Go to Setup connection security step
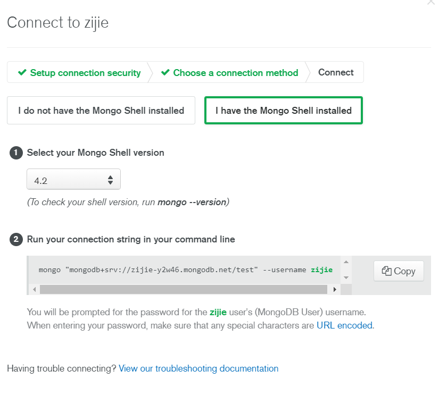 click(79, 72)
